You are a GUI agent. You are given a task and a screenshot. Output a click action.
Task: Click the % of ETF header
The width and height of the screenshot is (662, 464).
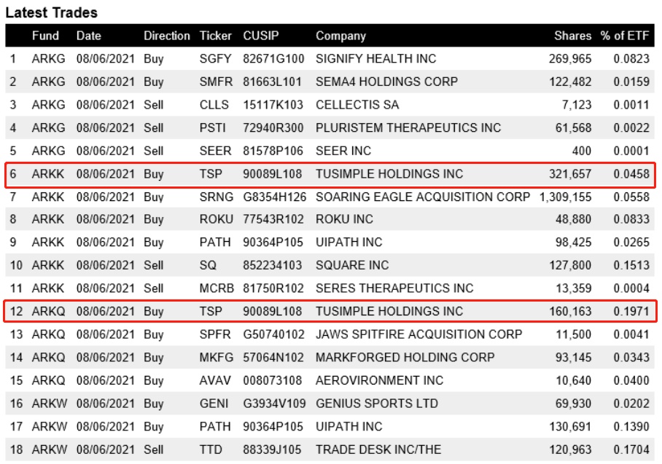625,36
